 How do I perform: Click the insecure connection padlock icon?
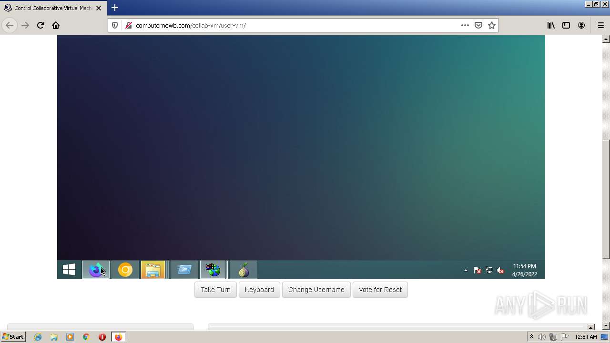[128, 25]
